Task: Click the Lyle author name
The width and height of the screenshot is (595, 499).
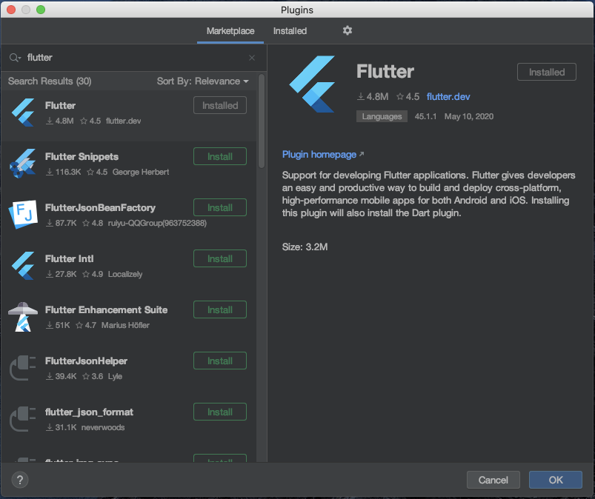Action: click(115, 376)
